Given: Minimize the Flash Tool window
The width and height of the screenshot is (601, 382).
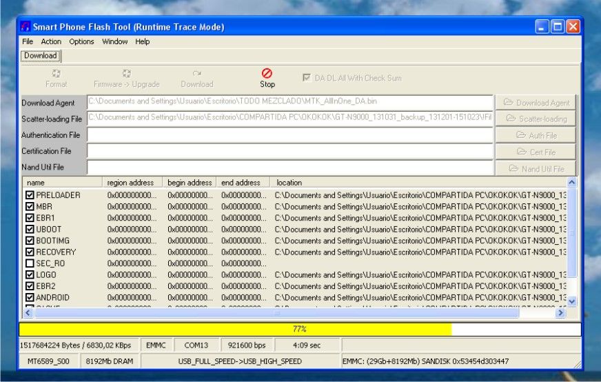Looking at the screenshot, I should 542,27.
